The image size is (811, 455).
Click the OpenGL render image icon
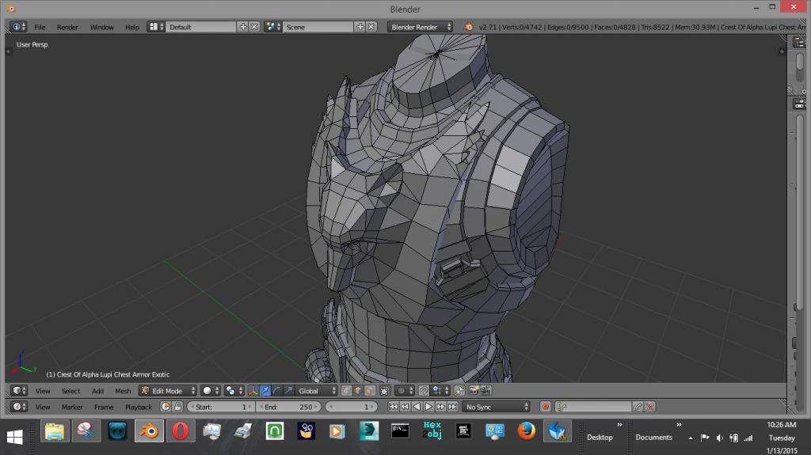[474, 391]
